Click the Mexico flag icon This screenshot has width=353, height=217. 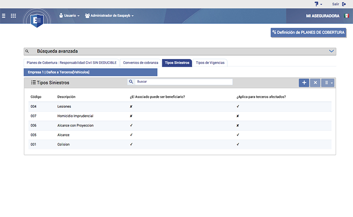click(x=346, y=16)
